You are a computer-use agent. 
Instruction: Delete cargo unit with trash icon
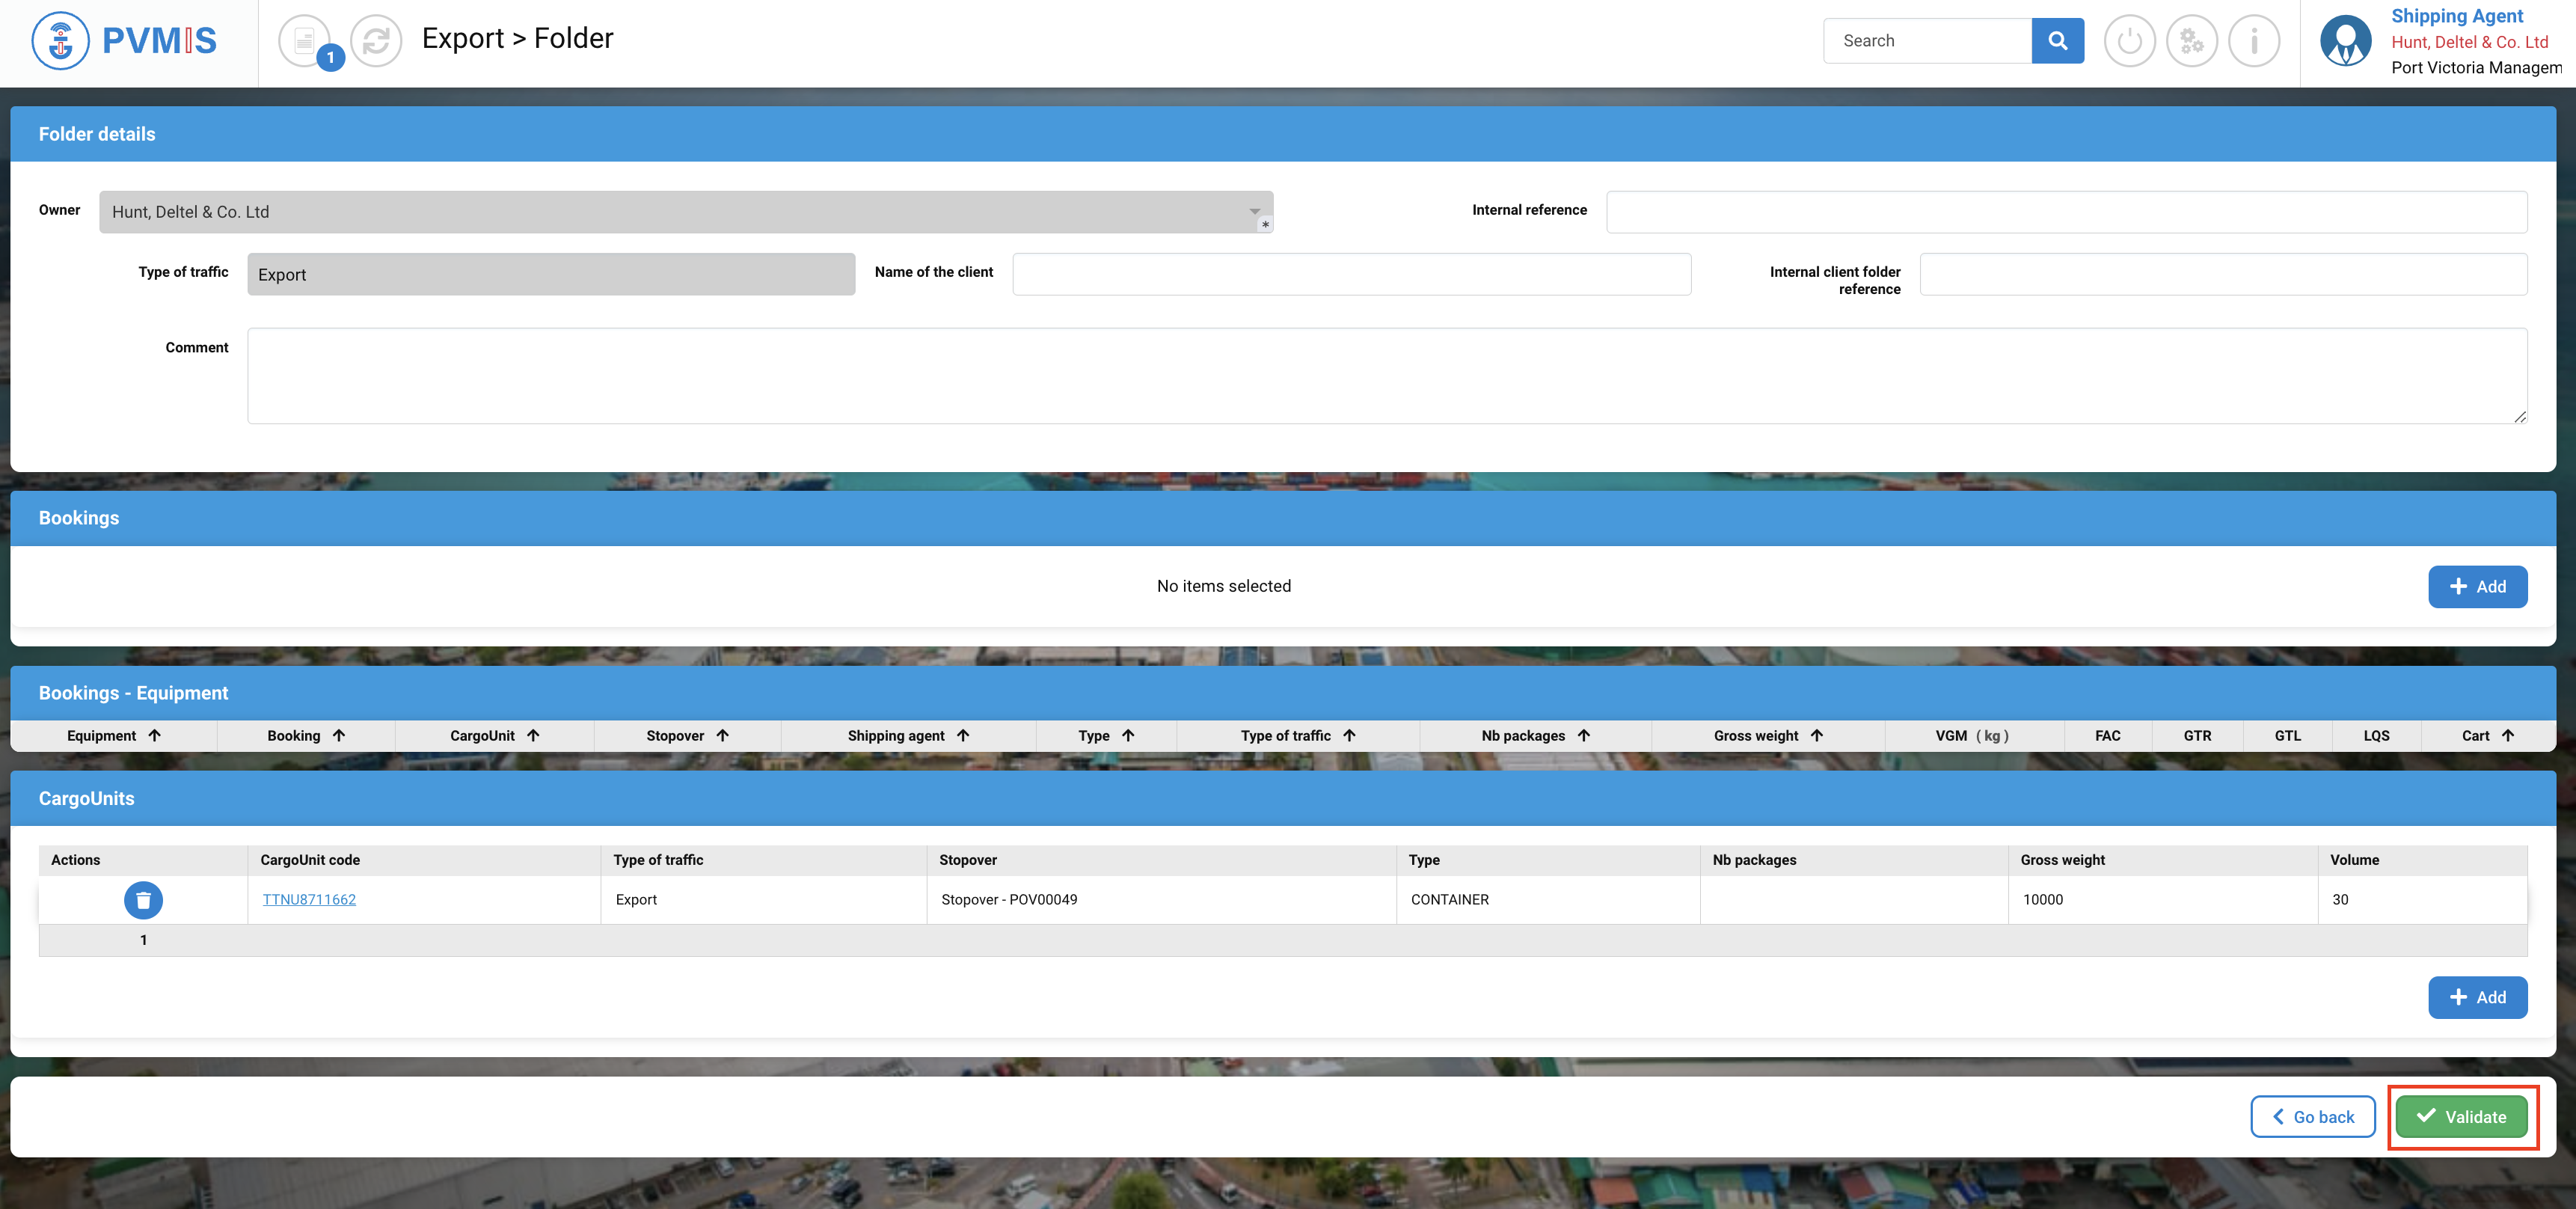[x=143, y=900]
